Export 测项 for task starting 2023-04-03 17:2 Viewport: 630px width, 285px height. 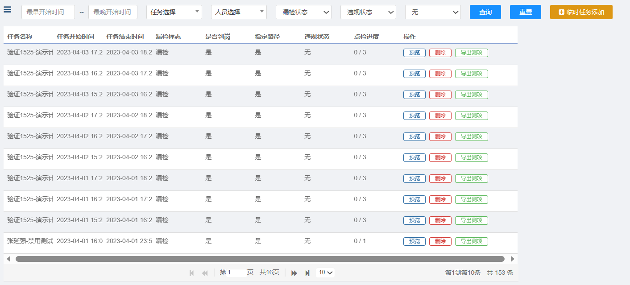tap(472, 53)
